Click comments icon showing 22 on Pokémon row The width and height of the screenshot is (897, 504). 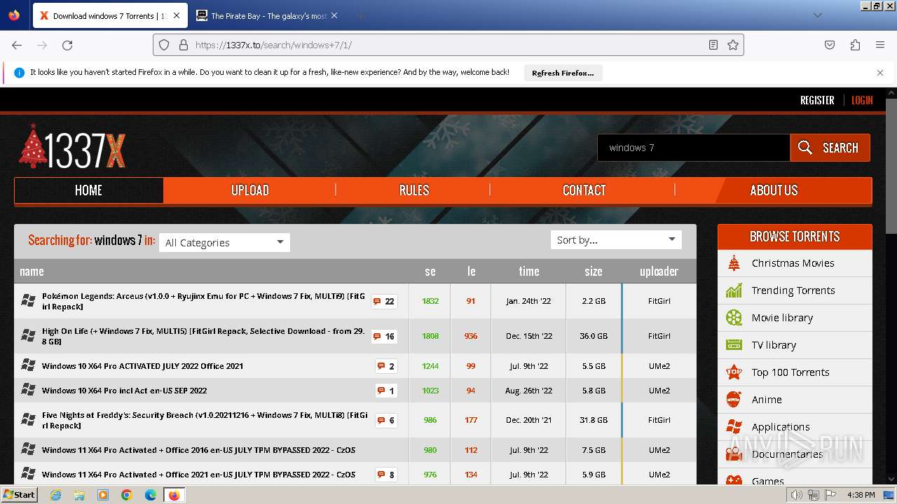pyautogui.click(x=384, y=301)
